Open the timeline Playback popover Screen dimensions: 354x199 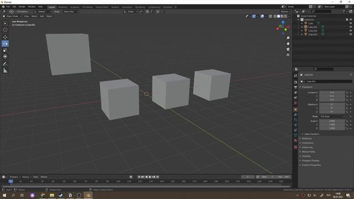pyautogui.click(x=15, y=177)
